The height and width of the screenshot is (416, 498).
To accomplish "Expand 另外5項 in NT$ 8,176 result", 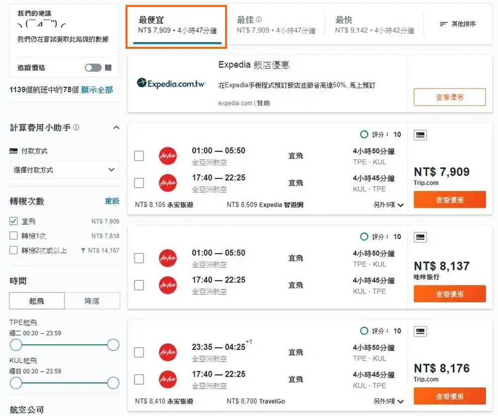I will (388, 401).
